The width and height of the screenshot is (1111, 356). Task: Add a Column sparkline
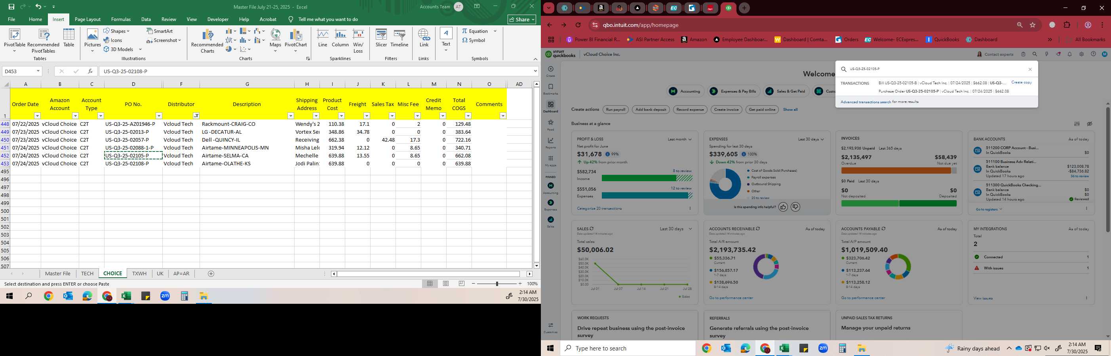(x=340, y=38)
